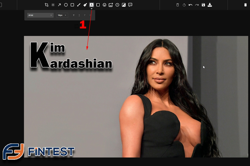
Task: Click the dimmed delete trash icon
Action: point(178,5)
